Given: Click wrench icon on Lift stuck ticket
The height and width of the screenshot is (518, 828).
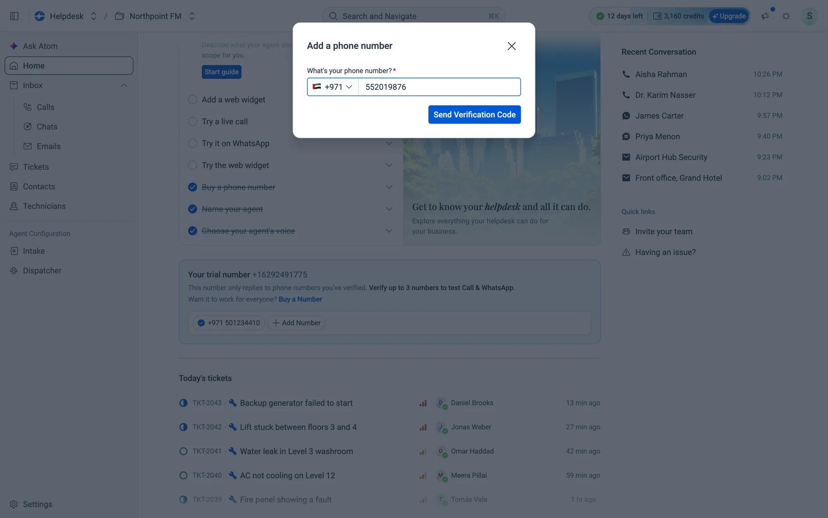Looking at the screenshot, I should pos(233,427).
